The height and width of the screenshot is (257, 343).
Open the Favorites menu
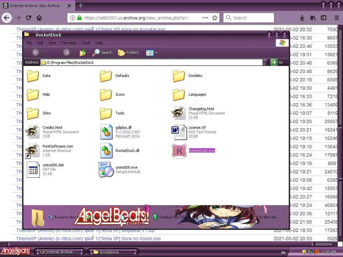coord(69,43)
